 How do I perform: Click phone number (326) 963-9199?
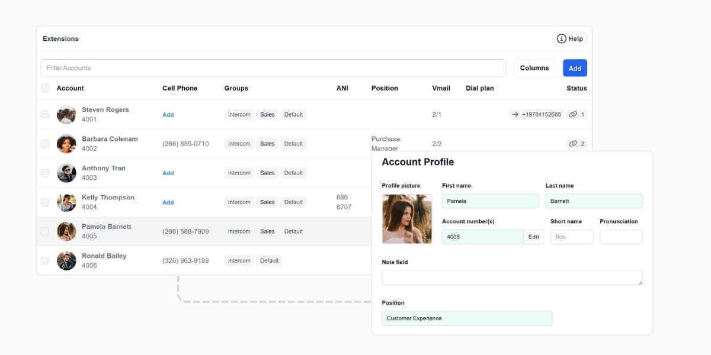tap(185, 260)
